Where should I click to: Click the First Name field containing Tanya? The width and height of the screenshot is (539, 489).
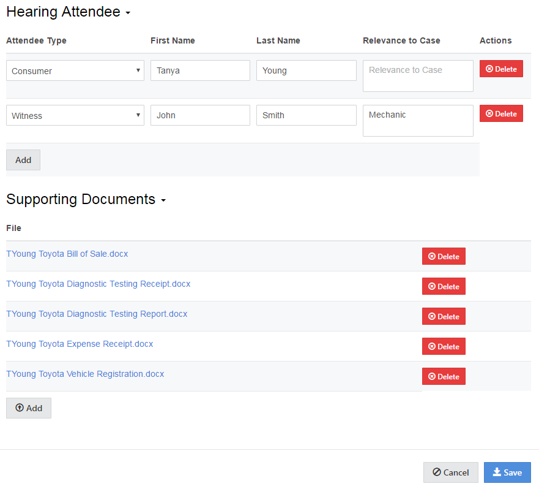(200, 70)
